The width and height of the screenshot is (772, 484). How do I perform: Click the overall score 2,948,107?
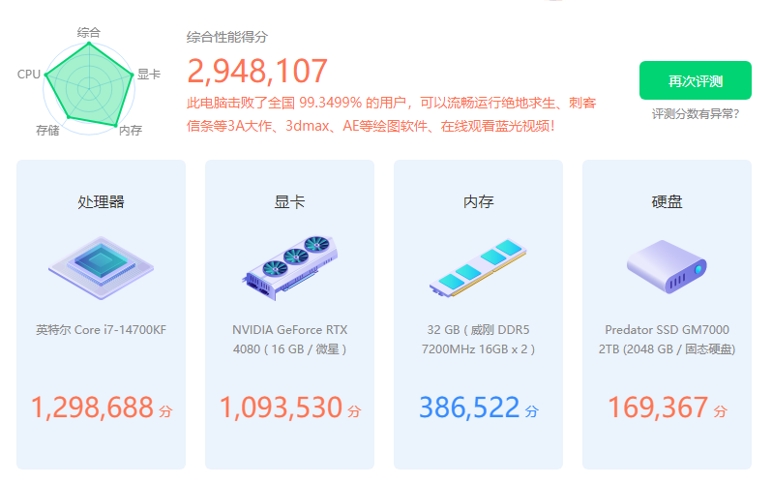pyautogui.click(x=257, y=71)
